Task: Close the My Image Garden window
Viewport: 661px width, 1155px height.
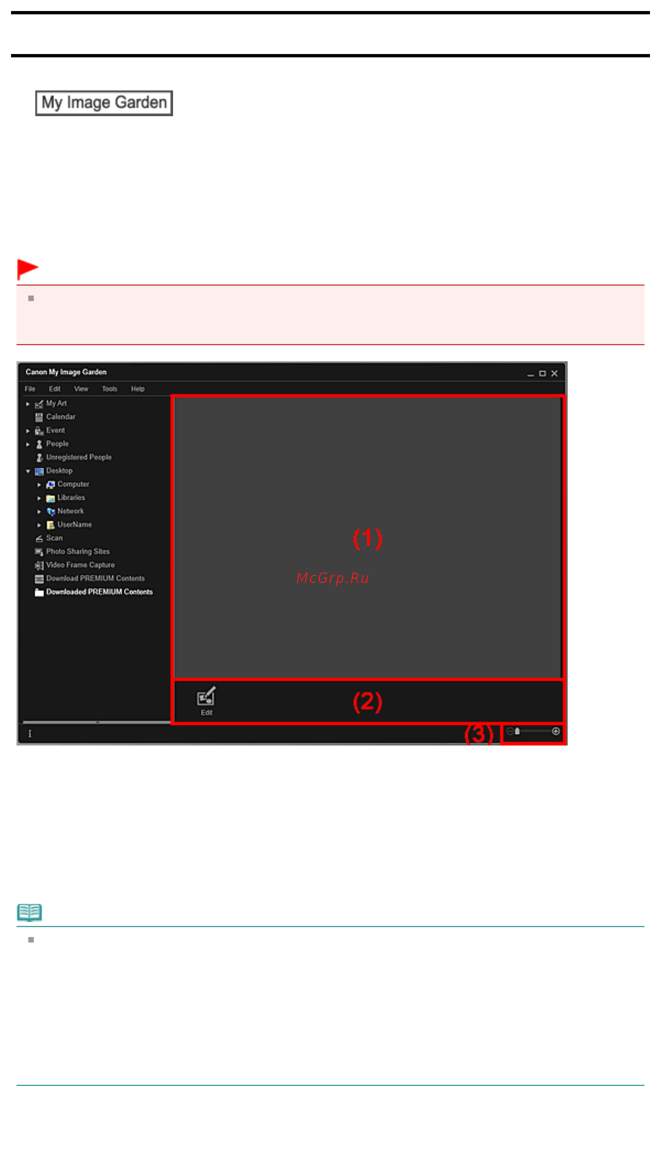Action: pyautogui.click(x=554, y=374)
